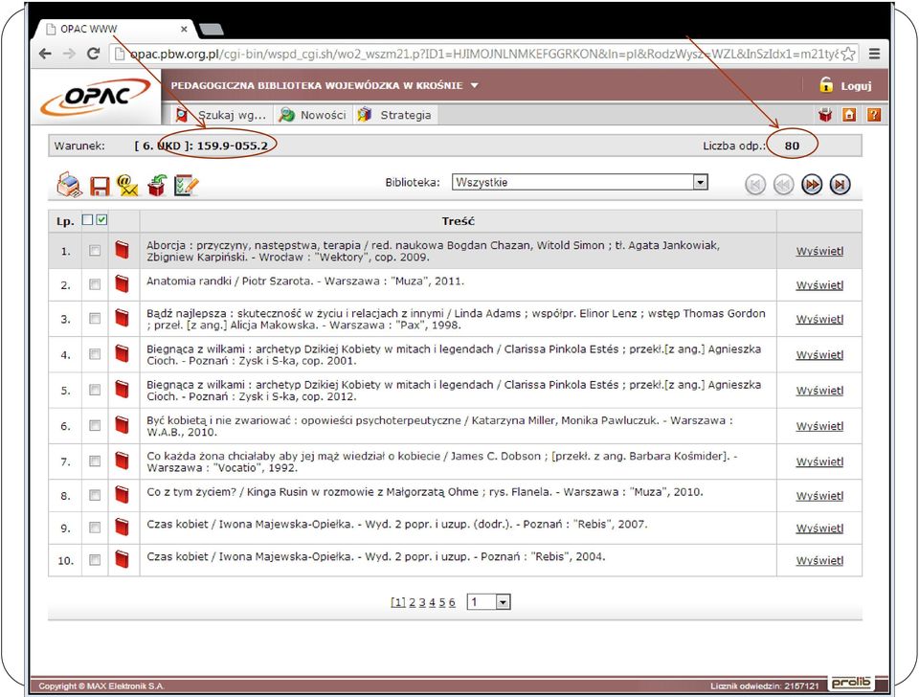This screenshot has height=697, width=919.
Task: Click red book icon for Anatomia randki
Action: coord(122,283)
